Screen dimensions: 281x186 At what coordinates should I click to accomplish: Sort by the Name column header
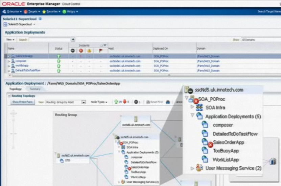tap(11, 49)
